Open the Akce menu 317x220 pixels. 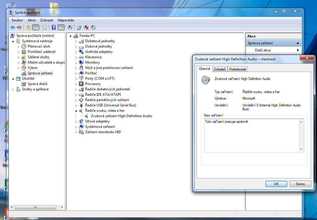pyautogui.click(x=32, y=20)
